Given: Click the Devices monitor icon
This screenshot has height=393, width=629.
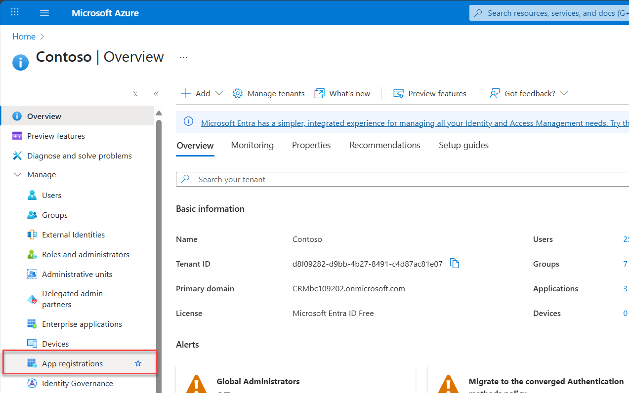Looking at the screenshot, I should pyautogui.click(x=32, y=344).
